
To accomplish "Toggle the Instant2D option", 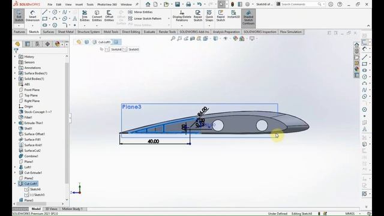I will coord(233,14).
